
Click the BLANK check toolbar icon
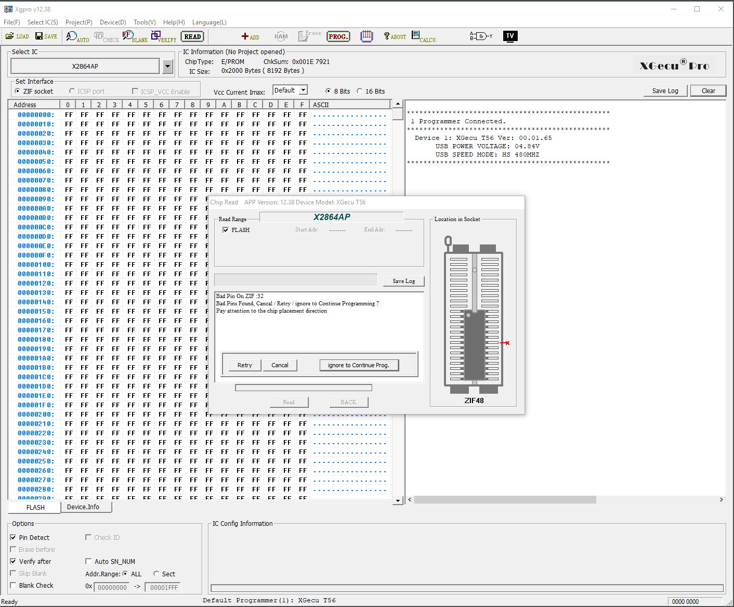[x=135, y=36]
